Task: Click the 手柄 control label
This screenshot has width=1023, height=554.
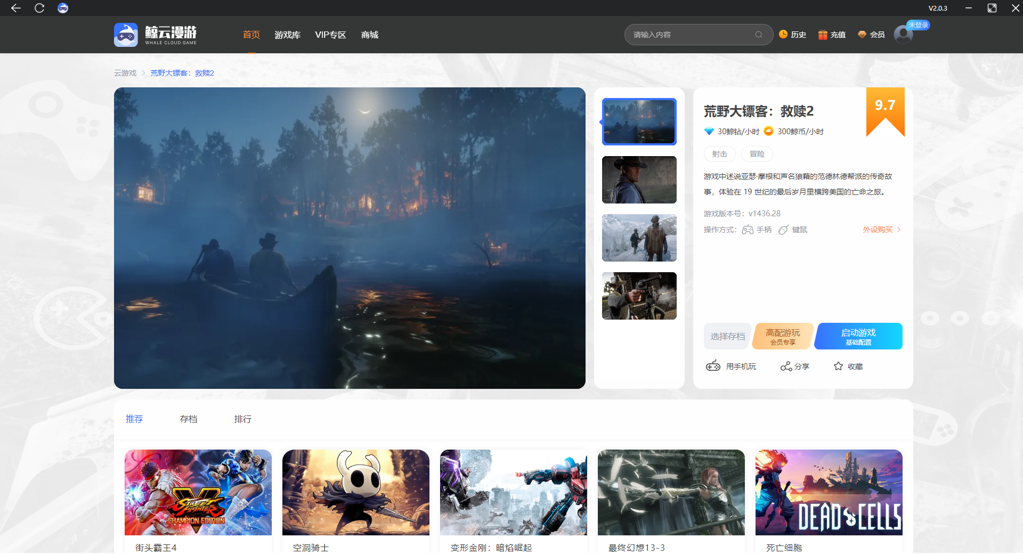Action: (764, 230)
